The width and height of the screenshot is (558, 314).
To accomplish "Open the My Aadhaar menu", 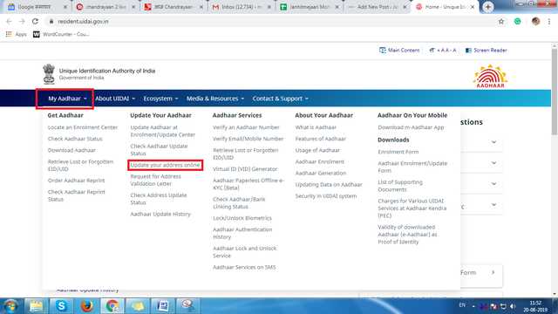I will tap(67, 99).
